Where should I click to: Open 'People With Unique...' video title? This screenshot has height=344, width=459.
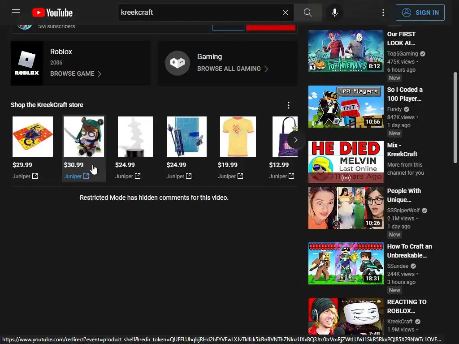click(x=404, y=195)
